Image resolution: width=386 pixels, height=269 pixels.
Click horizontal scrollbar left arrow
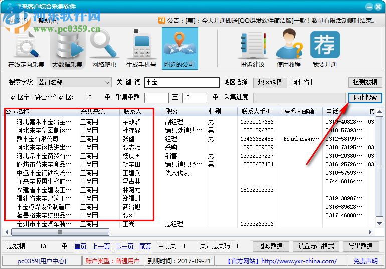(7, 232)
